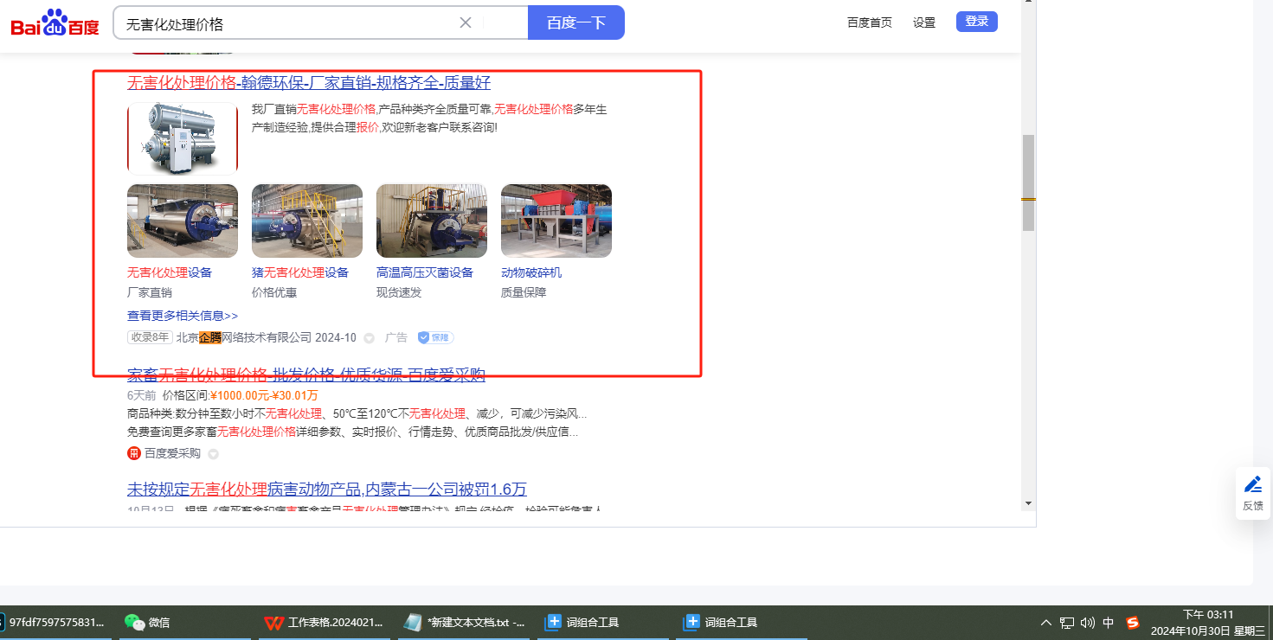Image resolution: width=1273 pixels, height=640 pixels.
Task: Go to 百度首页
Action: [x=869, y=22]
